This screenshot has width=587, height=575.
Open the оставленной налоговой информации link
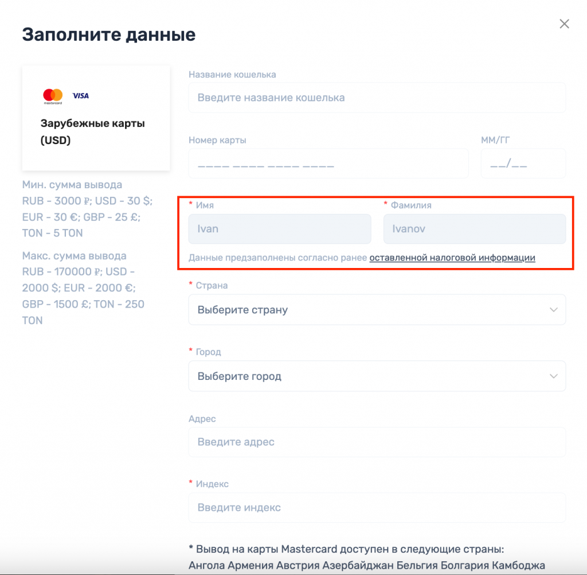tap(452, 258)
